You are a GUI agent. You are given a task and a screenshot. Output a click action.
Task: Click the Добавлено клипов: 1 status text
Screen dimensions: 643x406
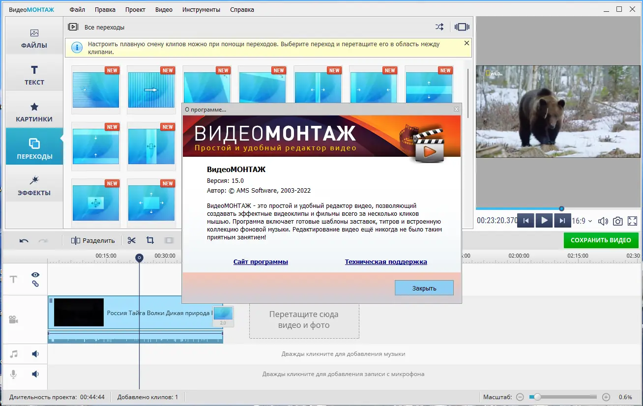pos(147,397)
